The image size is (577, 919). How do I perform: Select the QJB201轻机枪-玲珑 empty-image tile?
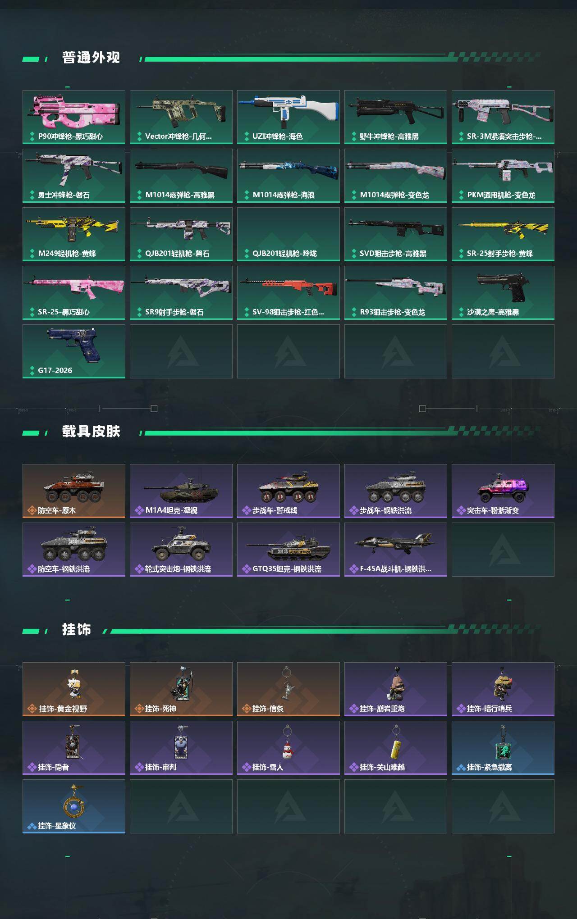[x=288, y=234]
